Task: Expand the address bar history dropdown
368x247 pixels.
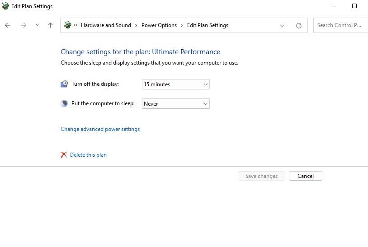Action: 282,26
